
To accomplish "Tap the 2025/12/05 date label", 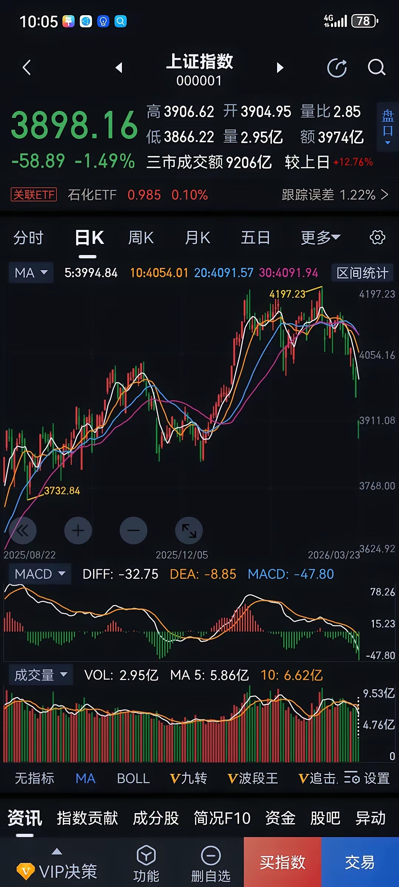I will click(182, 555).
